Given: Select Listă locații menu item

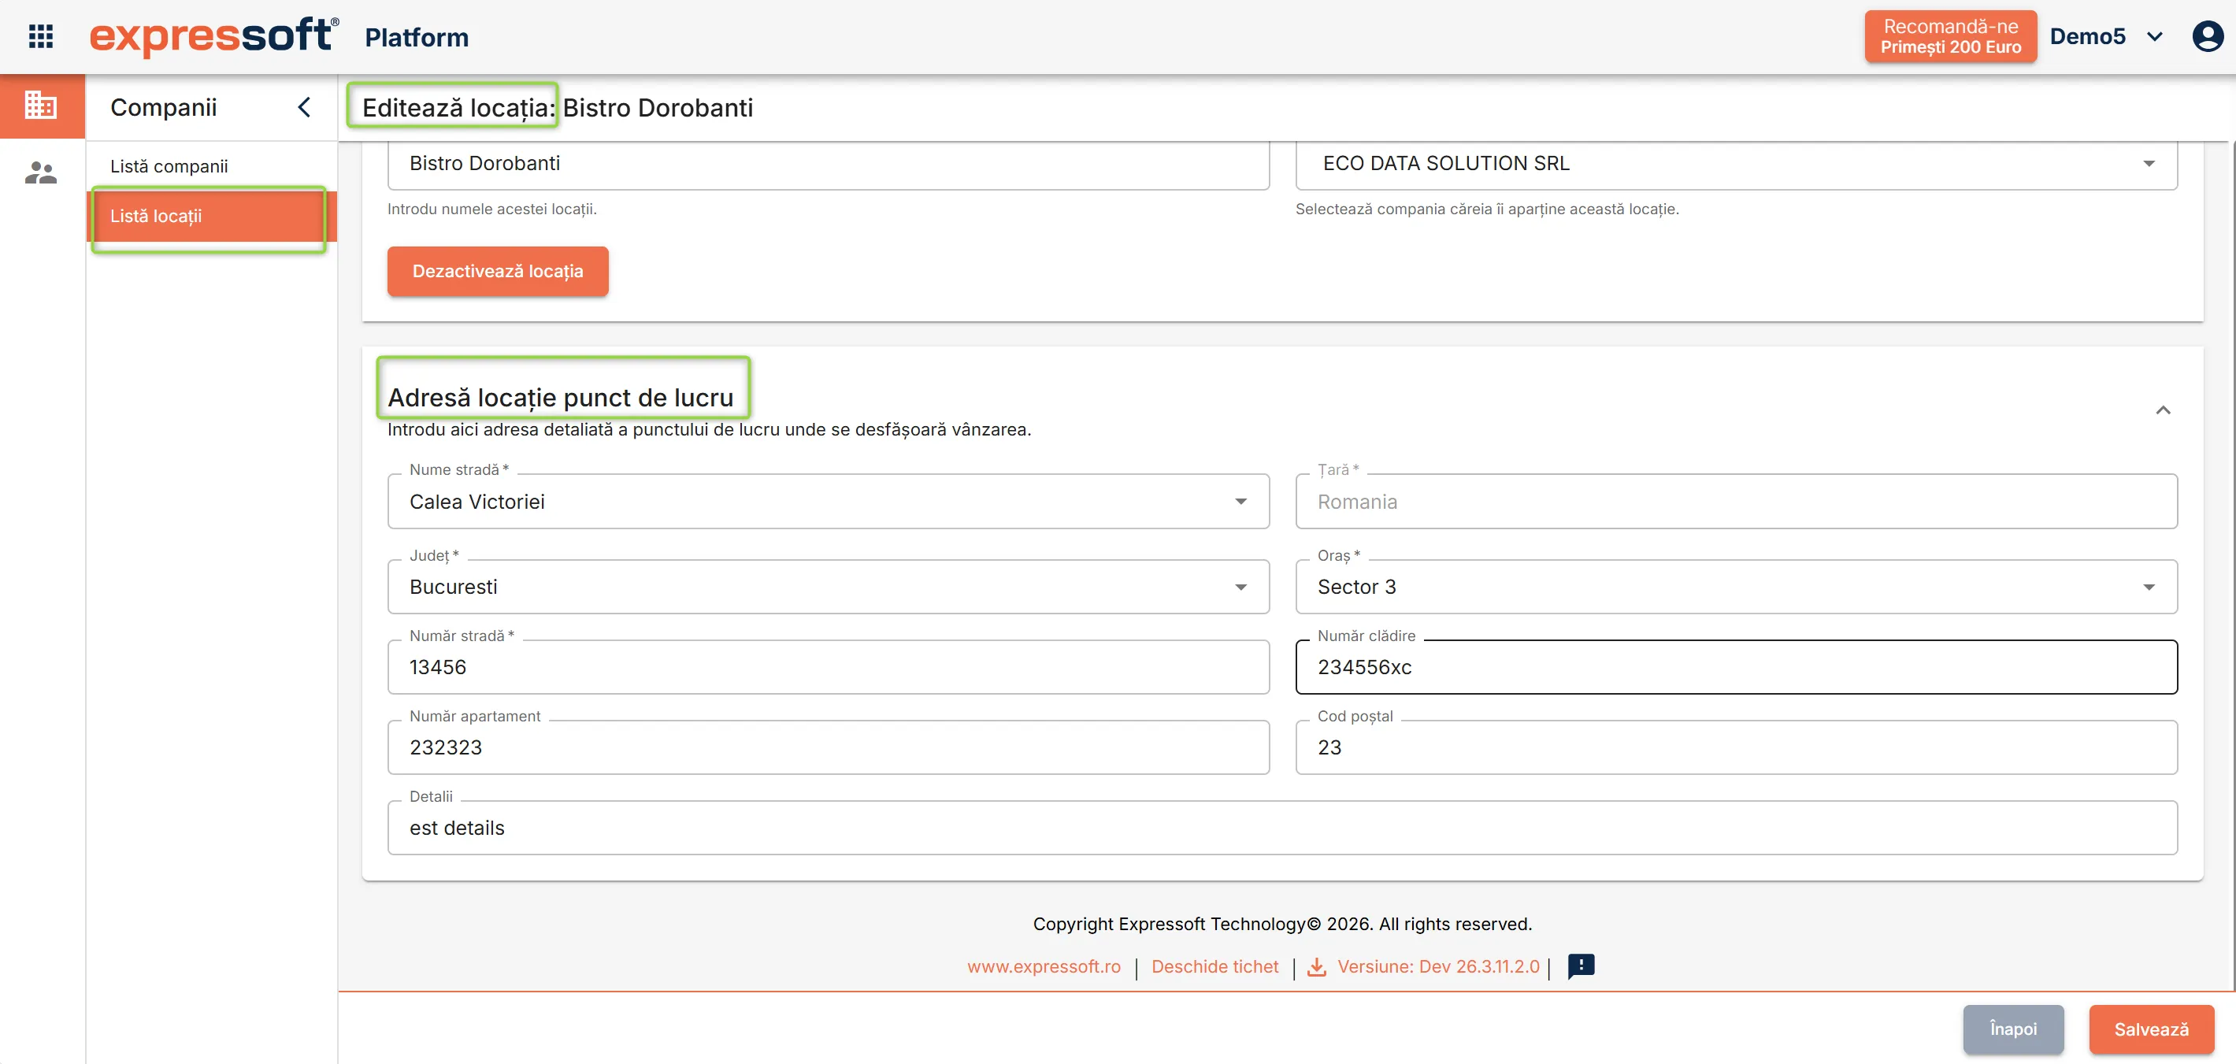Looking at the screenshot, I should 211,216.
